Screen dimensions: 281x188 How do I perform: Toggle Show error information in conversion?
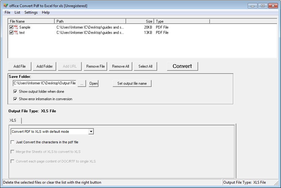coord(15,99)
